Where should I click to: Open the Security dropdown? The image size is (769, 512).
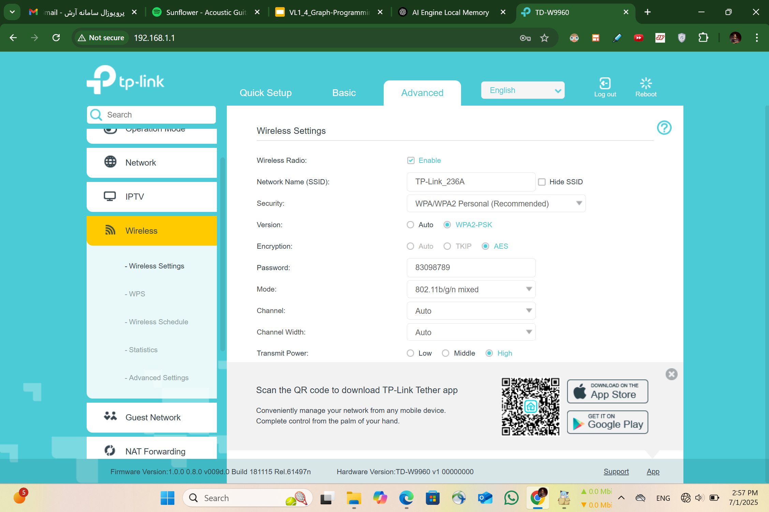click(496, 203)
